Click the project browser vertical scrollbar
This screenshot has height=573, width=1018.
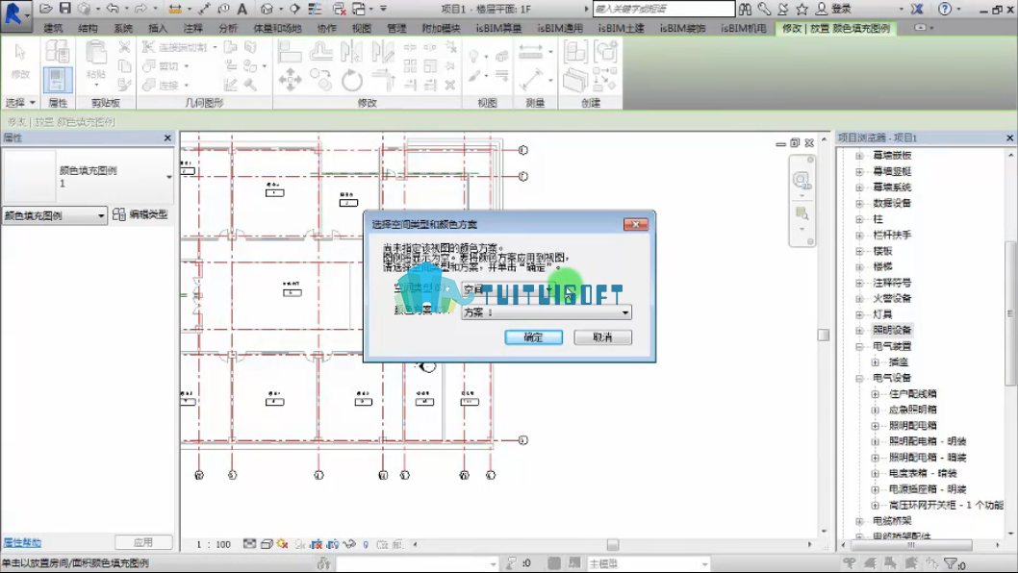pos(1011,314)
